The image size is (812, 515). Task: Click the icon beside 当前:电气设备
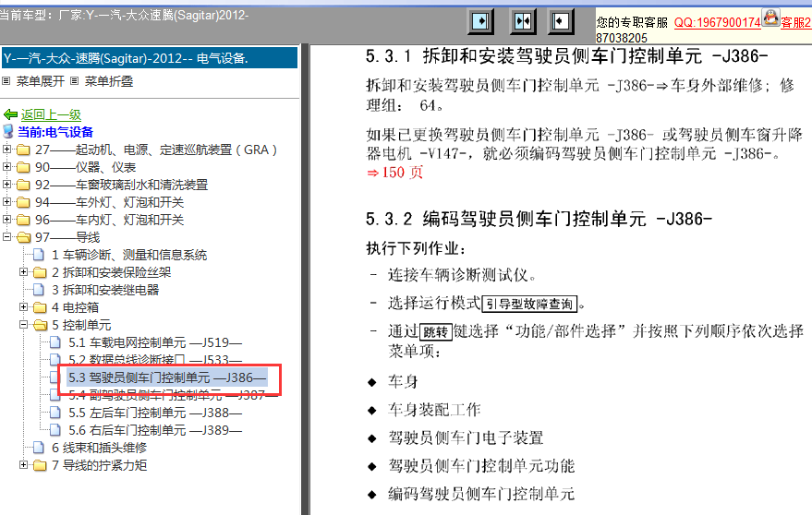pyautogui.click(x=8, y=131)
